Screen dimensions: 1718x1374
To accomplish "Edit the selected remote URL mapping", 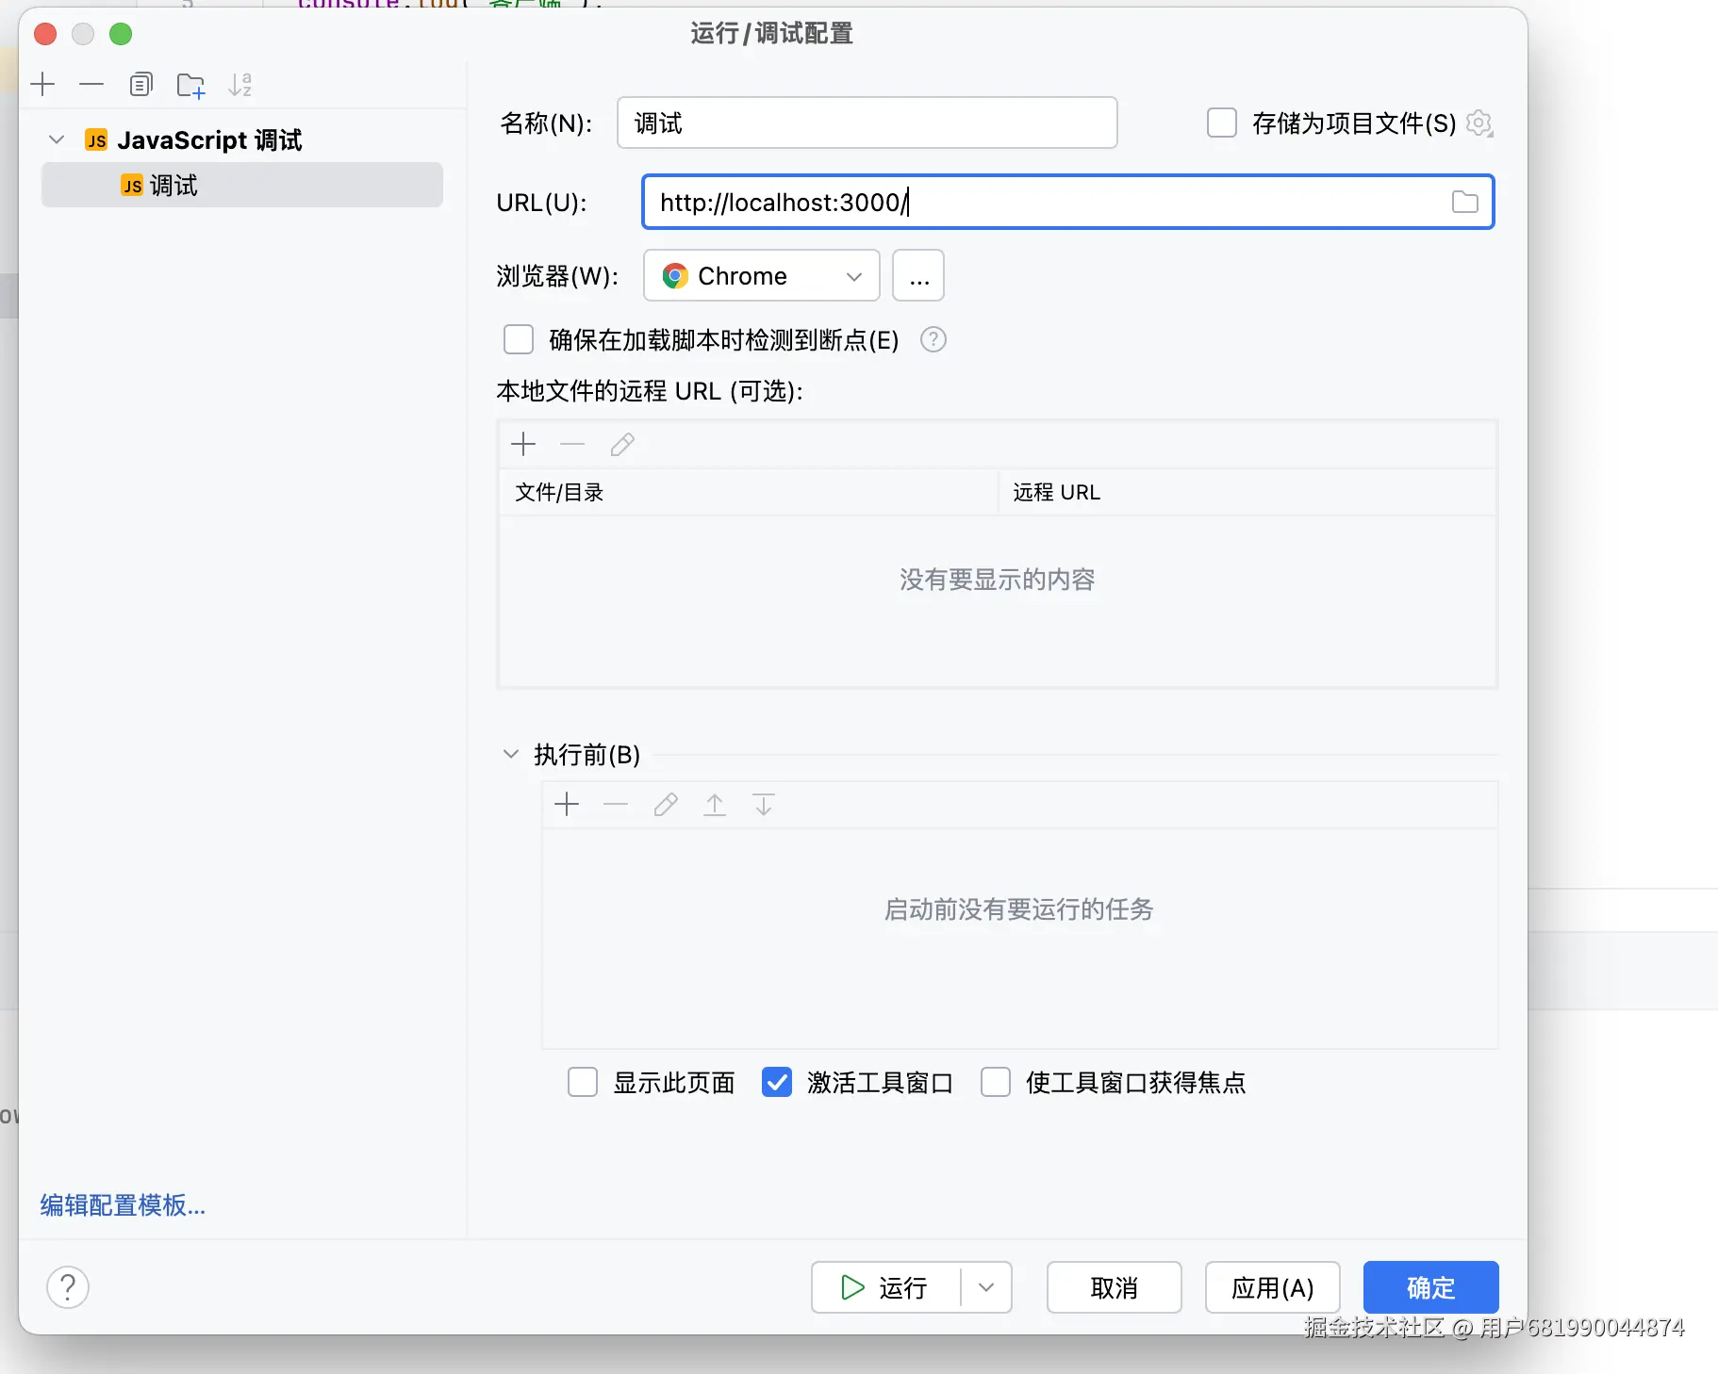I will coord(622,444).
